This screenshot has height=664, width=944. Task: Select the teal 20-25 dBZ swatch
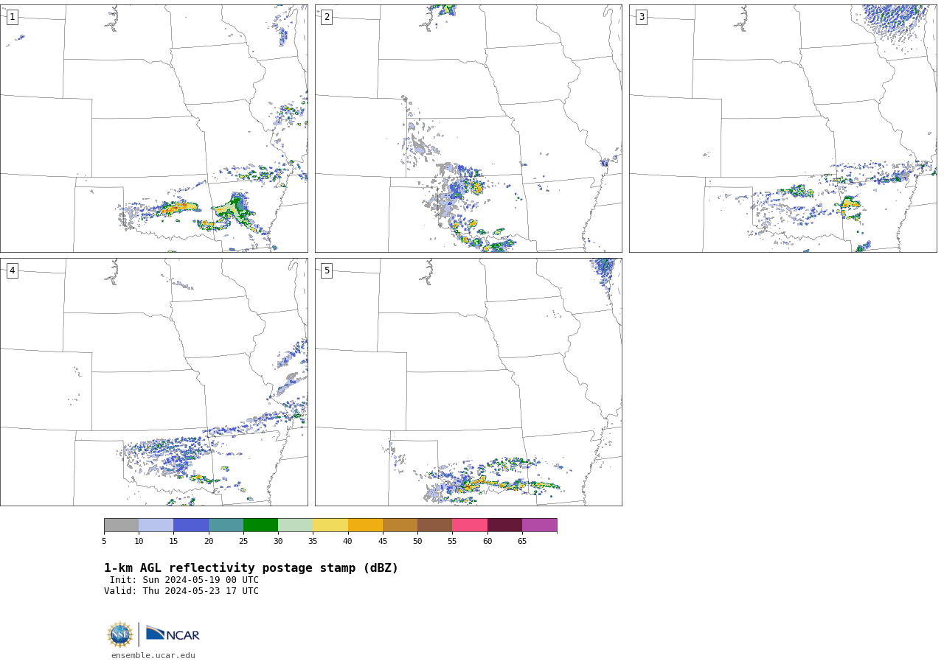point(226,525)
